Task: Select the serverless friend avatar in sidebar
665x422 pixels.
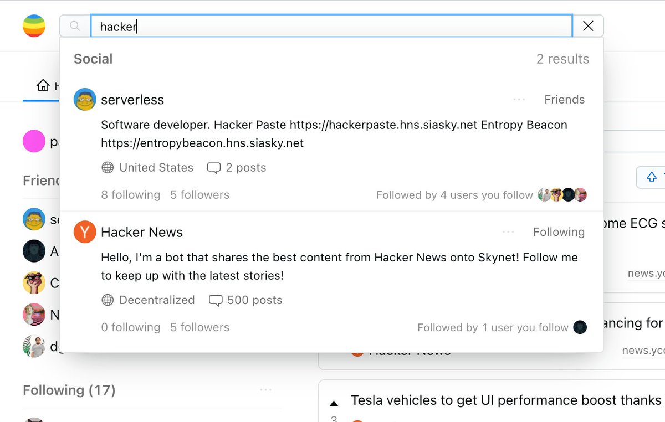Action: (34, 219)
